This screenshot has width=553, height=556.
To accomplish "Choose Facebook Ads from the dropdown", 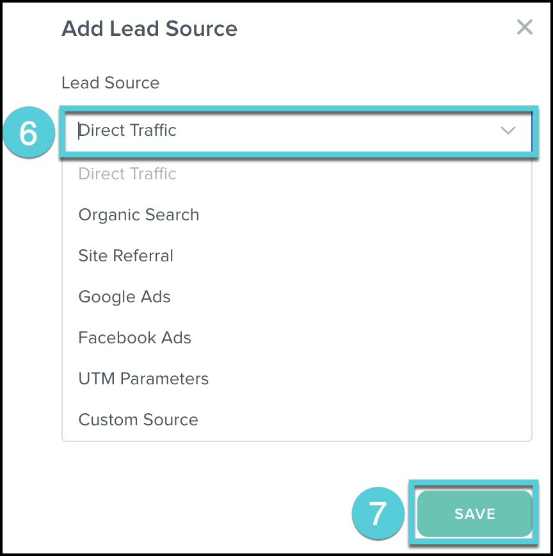I will point(135,338).
